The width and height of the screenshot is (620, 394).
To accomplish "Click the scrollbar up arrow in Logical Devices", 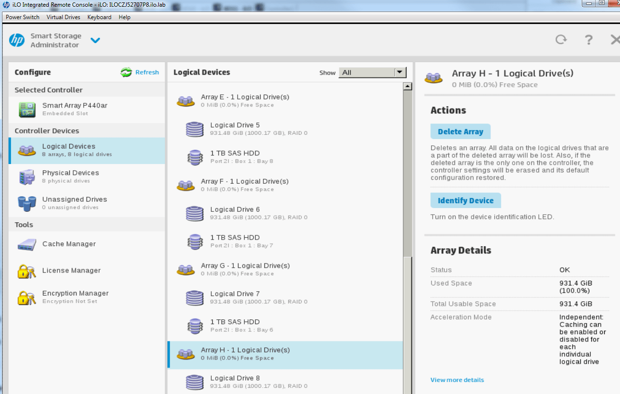I will 408,87.
